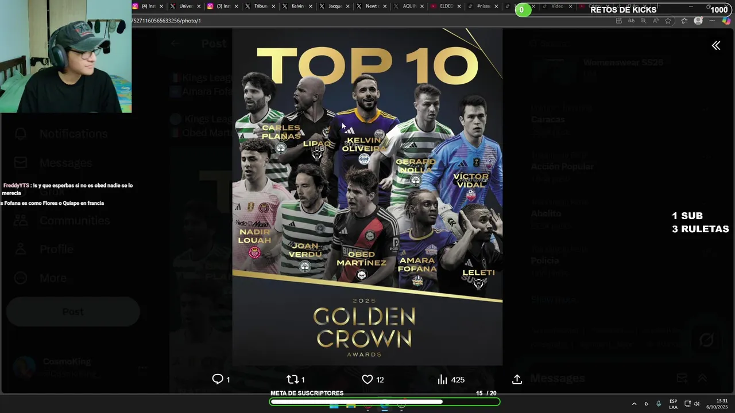The width and height of the screenshot is (735, 413).
Task: Change the ESP LAA input language
Action: pyautogui.click(x=673, y=404)
